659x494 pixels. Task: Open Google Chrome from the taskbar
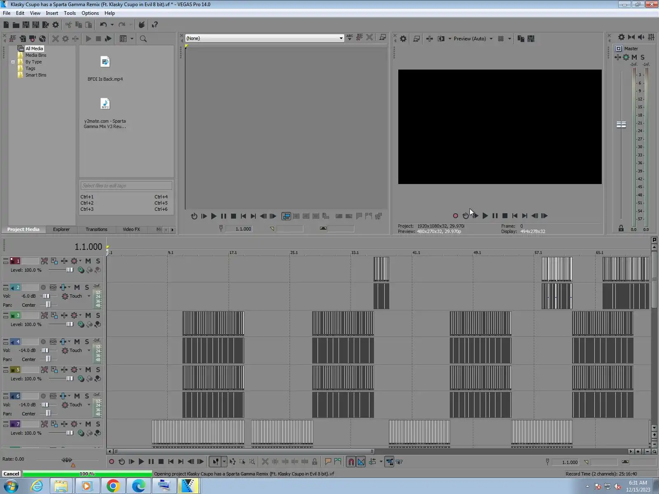pyautogui.click(x=113, y=486)
